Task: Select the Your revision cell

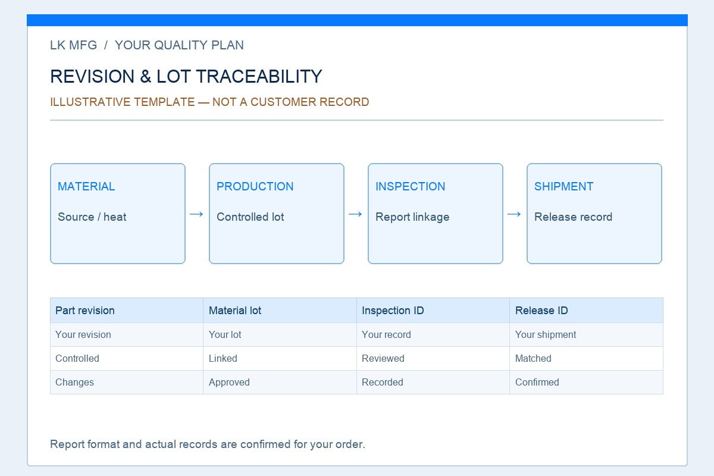Action: (127, 335)
